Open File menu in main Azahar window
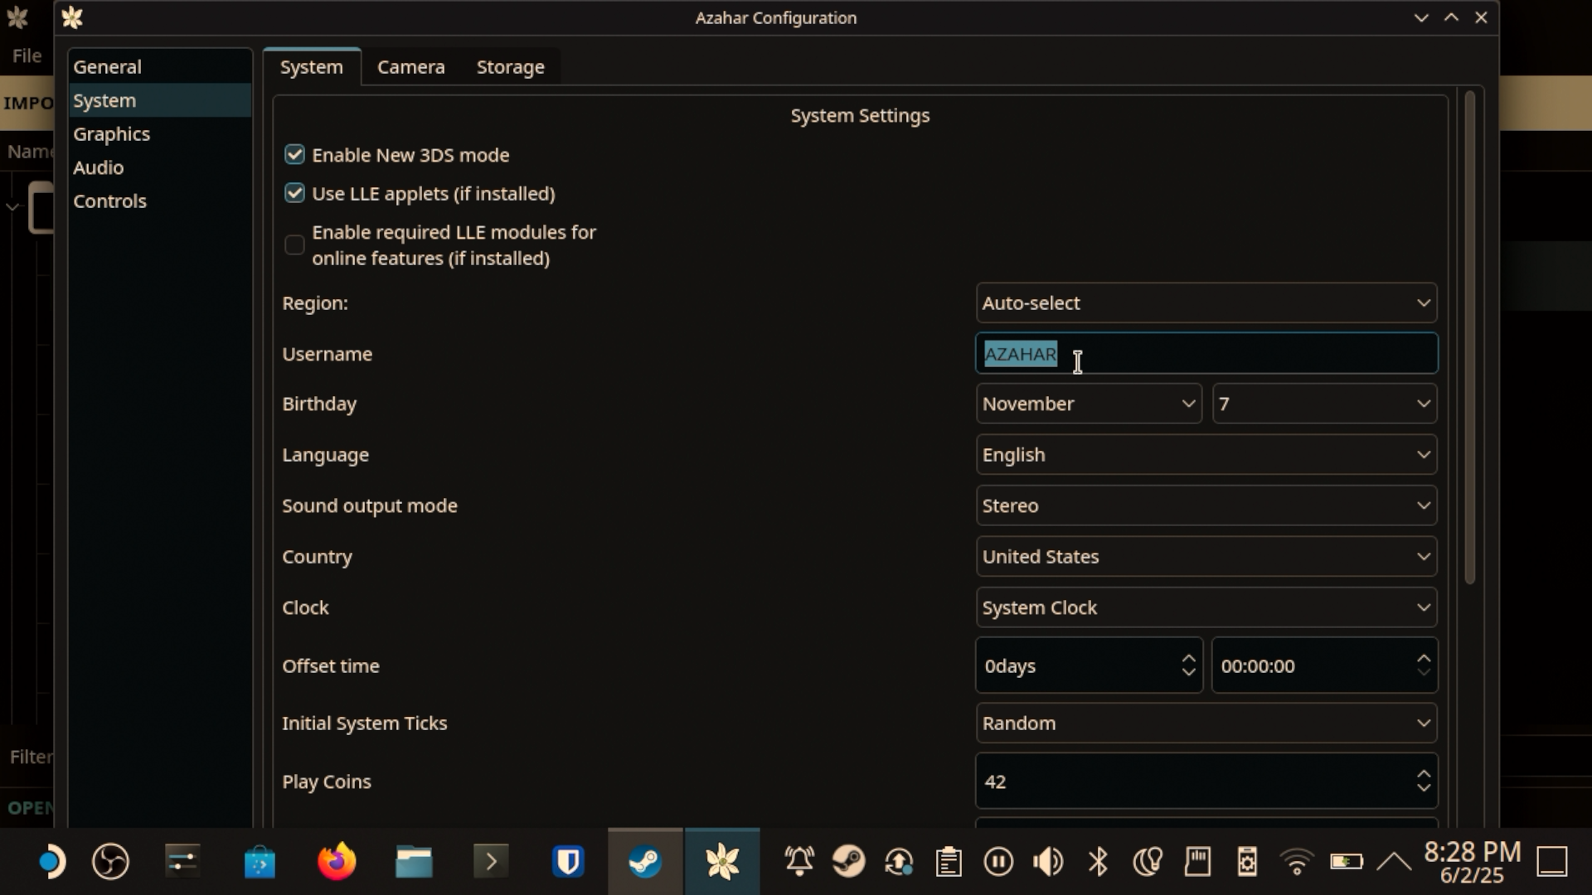The image size is (1592, 895). pos(27,56)
